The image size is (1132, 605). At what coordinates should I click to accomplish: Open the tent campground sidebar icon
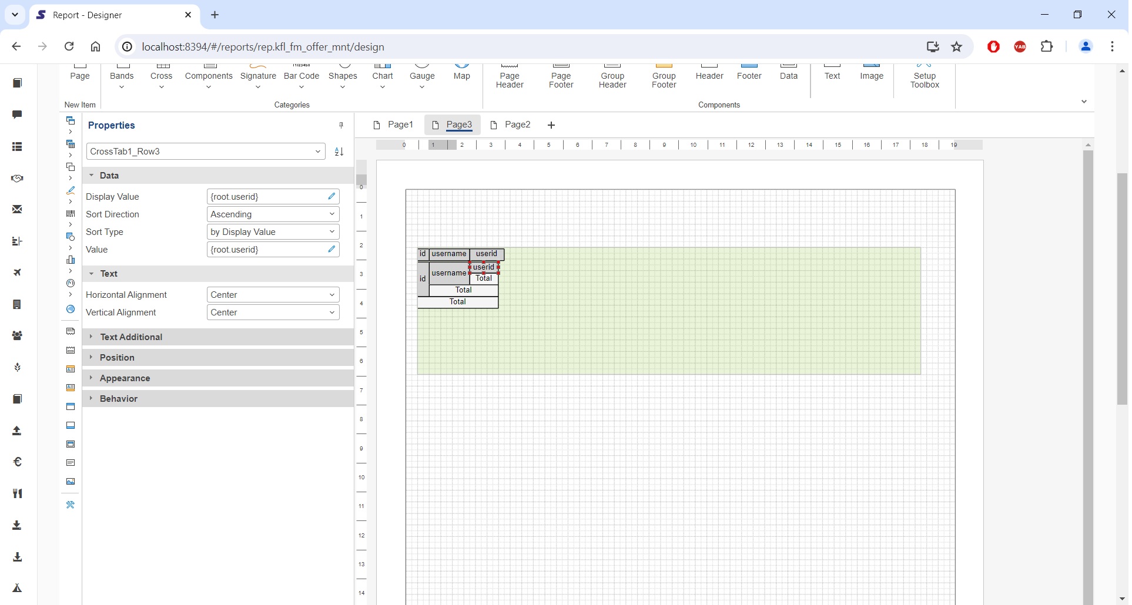click(x=17, y=588)
